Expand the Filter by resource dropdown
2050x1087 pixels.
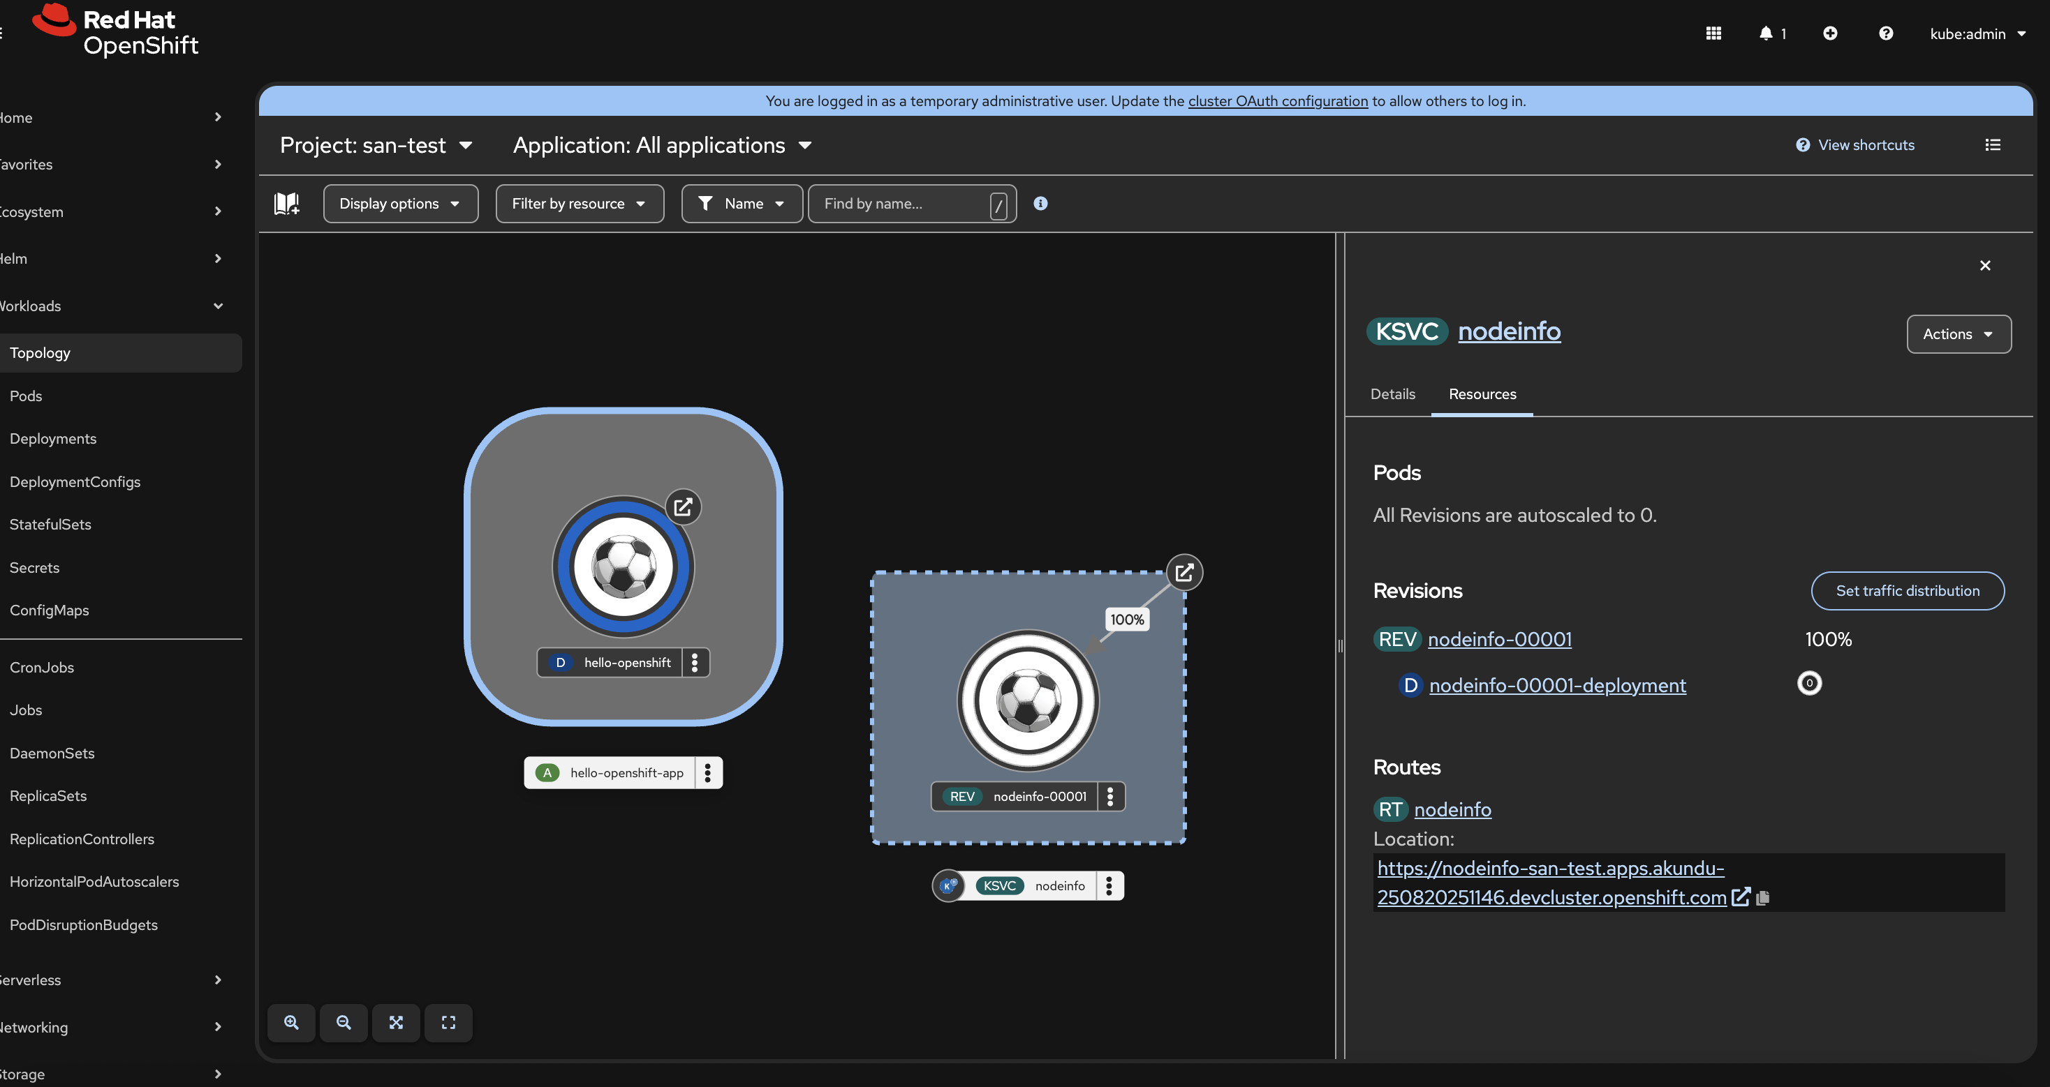point(579,204)
